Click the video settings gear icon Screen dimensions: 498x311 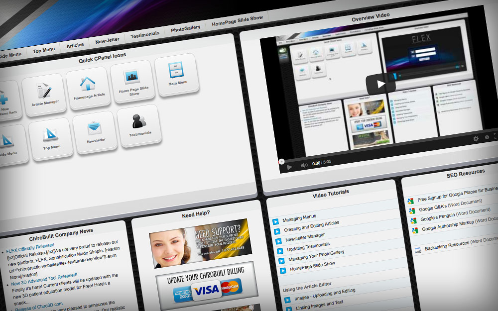pos(476,139)
